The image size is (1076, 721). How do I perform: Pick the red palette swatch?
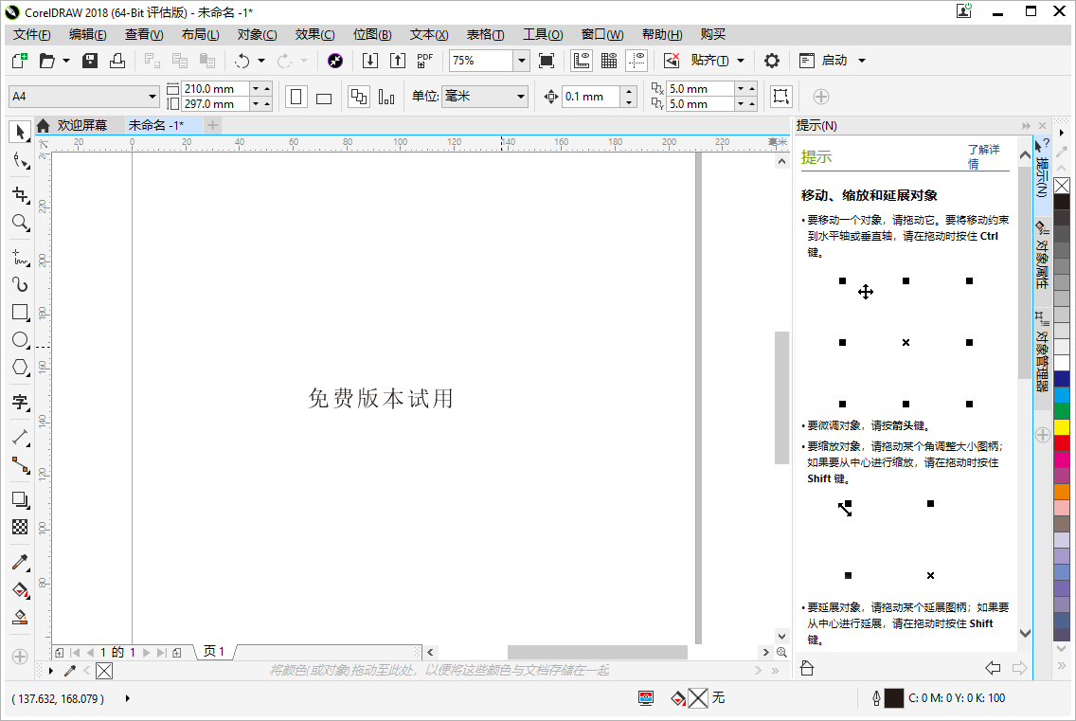pyautogui.click(x=1062, y=442)
